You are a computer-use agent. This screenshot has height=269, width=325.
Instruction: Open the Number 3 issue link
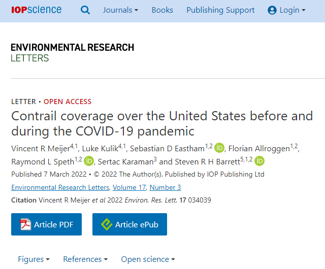[x=165, y=187]
